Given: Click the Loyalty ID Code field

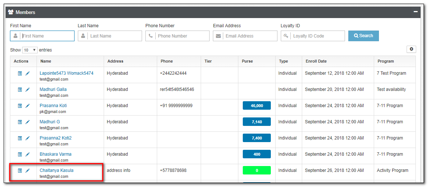Looking at the screenshot, I should coord(317,36).
